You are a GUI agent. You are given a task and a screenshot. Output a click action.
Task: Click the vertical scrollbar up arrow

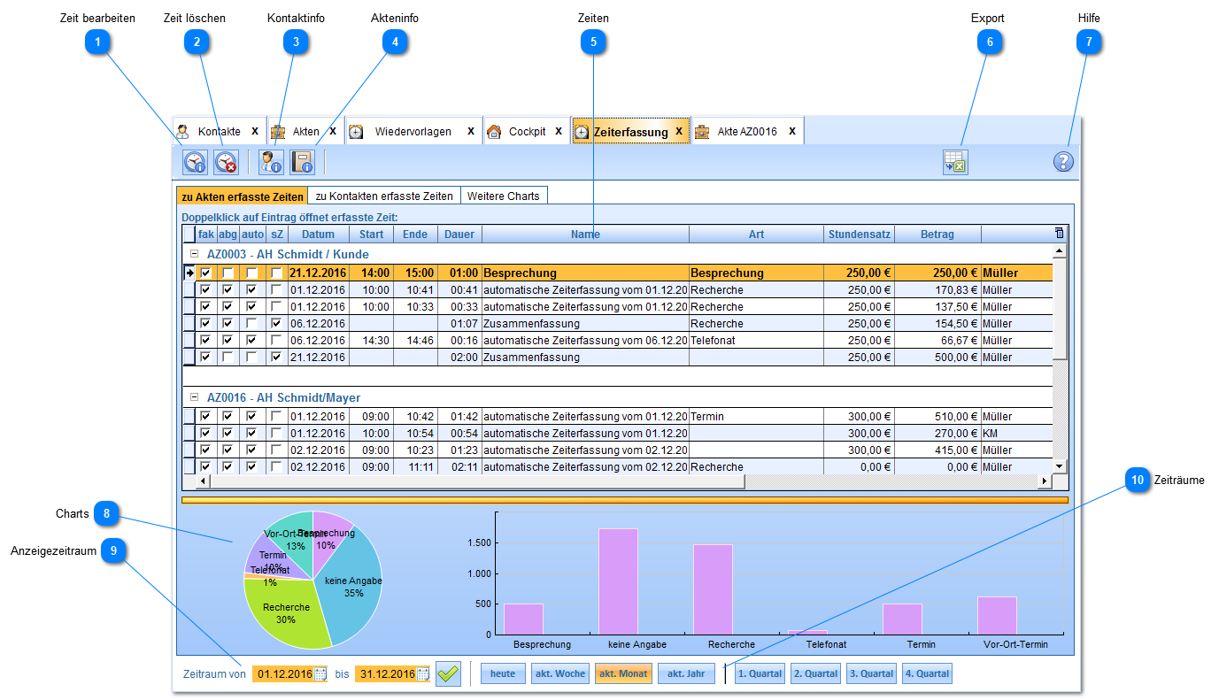click(1059, 251)
